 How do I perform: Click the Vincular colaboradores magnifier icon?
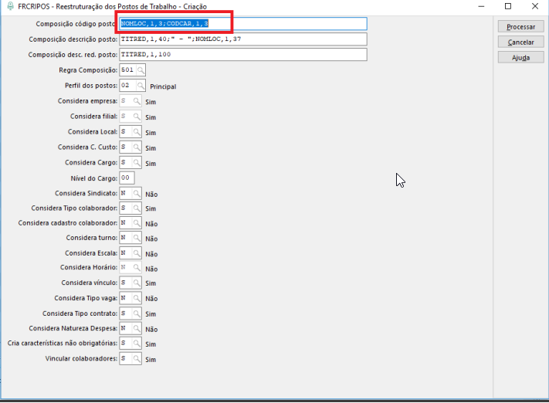point(137,359)
